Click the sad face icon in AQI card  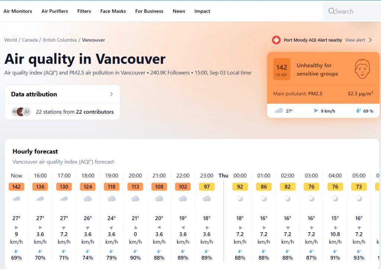tap(362, 69)
